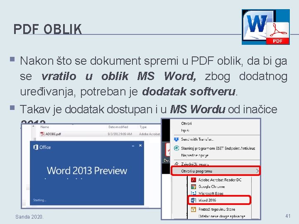Open with Microsoft Edge
Image resolution: width=299 pixels, height=224 pixels.
(211, 193)
